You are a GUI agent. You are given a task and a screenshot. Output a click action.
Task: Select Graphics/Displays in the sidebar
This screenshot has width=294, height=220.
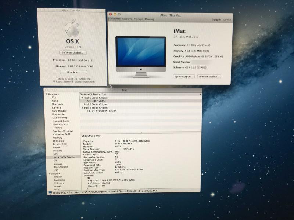point(62,131)
